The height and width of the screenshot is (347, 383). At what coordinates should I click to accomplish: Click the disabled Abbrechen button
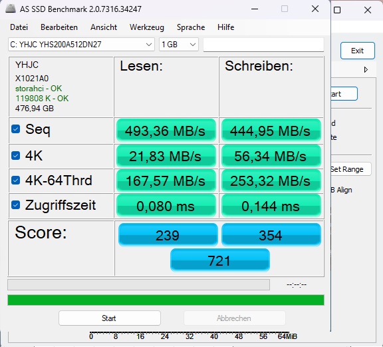click(x=235, y=318)
